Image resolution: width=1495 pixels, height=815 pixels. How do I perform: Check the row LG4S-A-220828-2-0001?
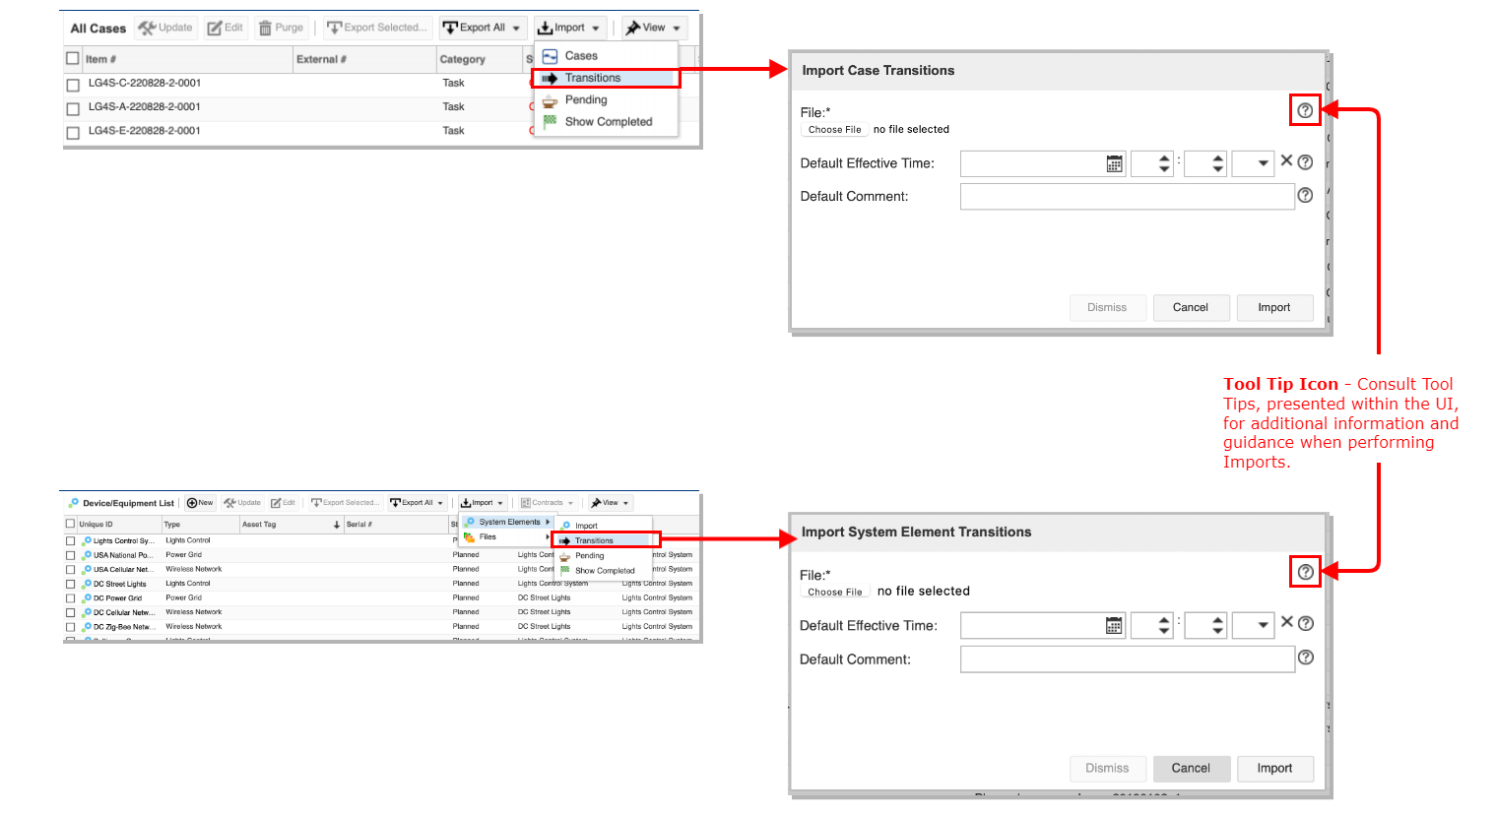tap(73, 109)
